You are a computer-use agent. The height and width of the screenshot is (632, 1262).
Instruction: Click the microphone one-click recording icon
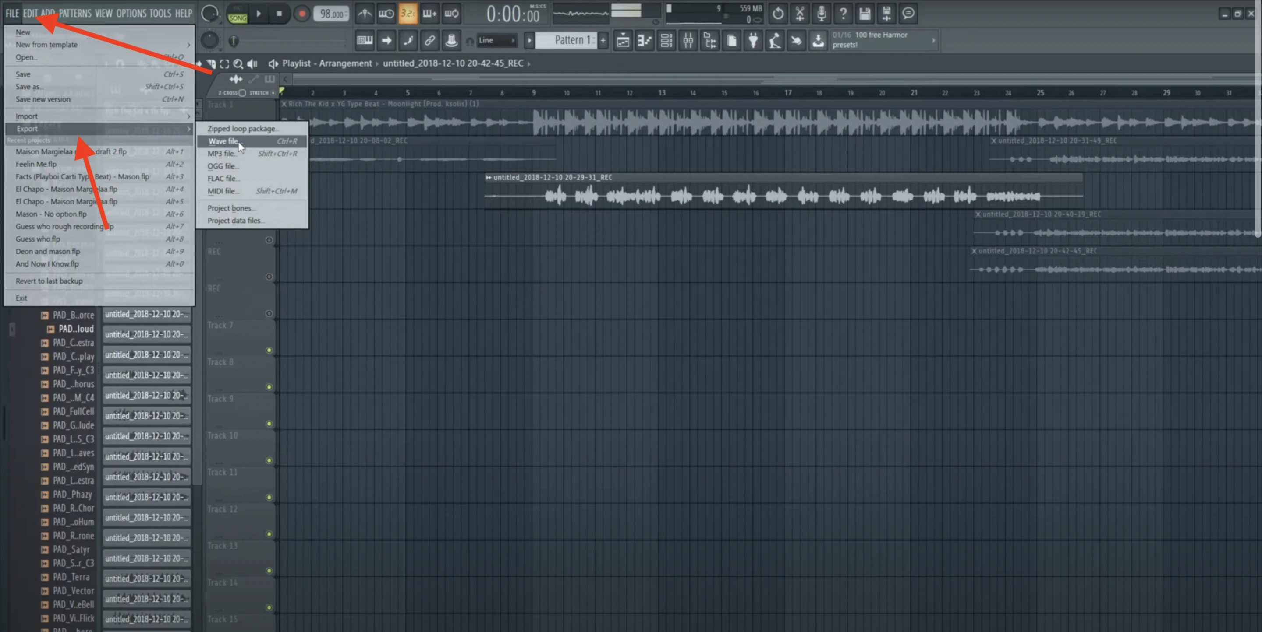point(821,14)
